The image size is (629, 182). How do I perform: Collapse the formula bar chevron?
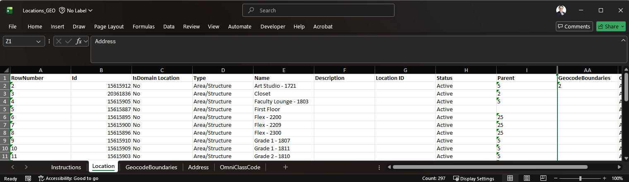(x=623, y=40)
